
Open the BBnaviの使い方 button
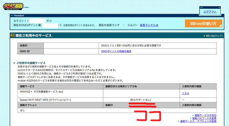[x=204, y=23]
